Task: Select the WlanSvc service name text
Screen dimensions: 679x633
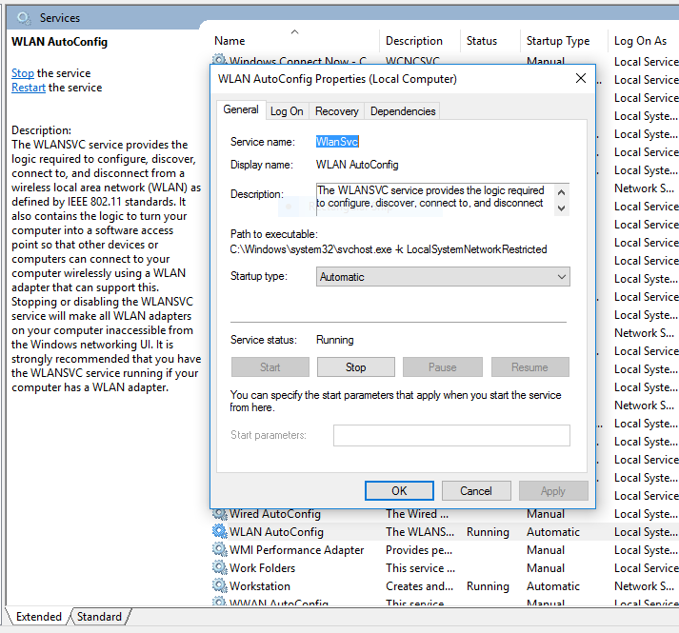Action: (337, 142)
